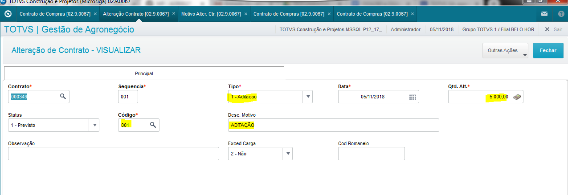This screenshot has width=568, height=195.
Task: Open the help question mark icon
Action: [561, 14]
